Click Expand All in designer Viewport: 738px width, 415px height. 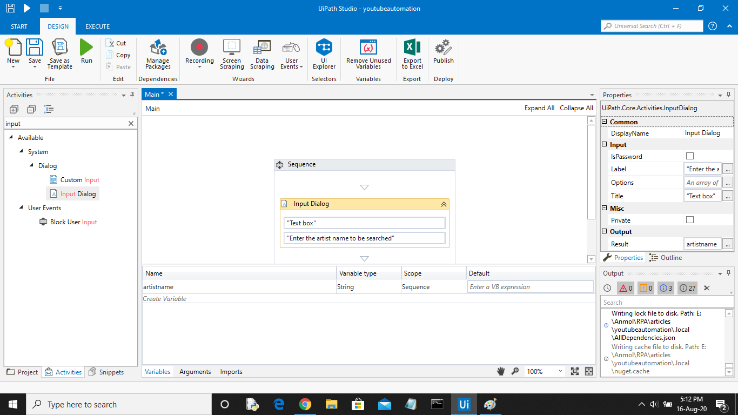pos(539,108)
